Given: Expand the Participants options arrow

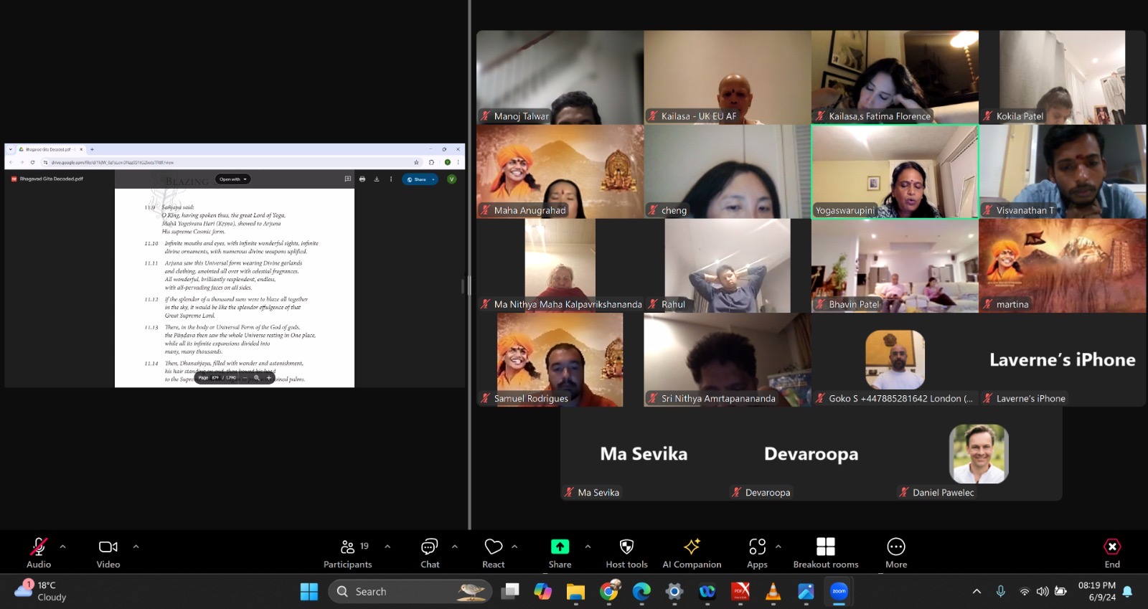Looking at the screenshot, I should click(387, 547).
